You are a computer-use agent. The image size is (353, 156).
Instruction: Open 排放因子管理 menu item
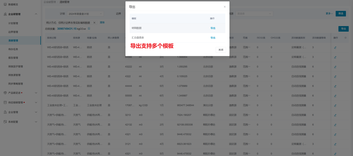click(16, 67)
